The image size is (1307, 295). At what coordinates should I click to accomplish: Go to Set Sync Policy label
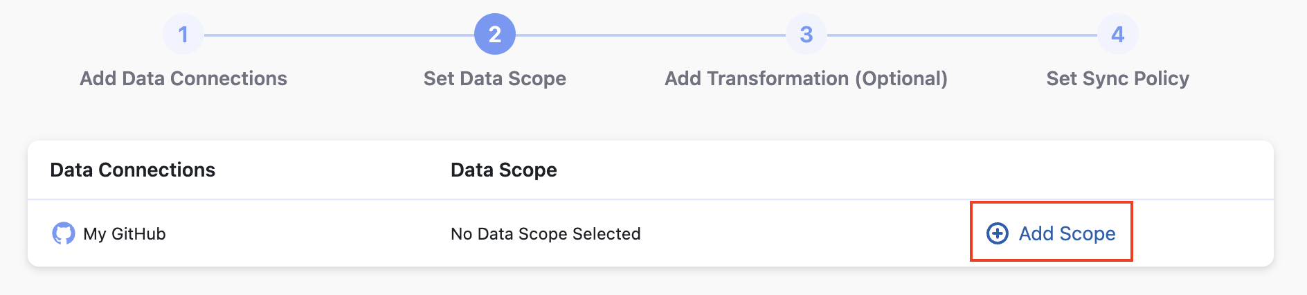coord(1117,78)
